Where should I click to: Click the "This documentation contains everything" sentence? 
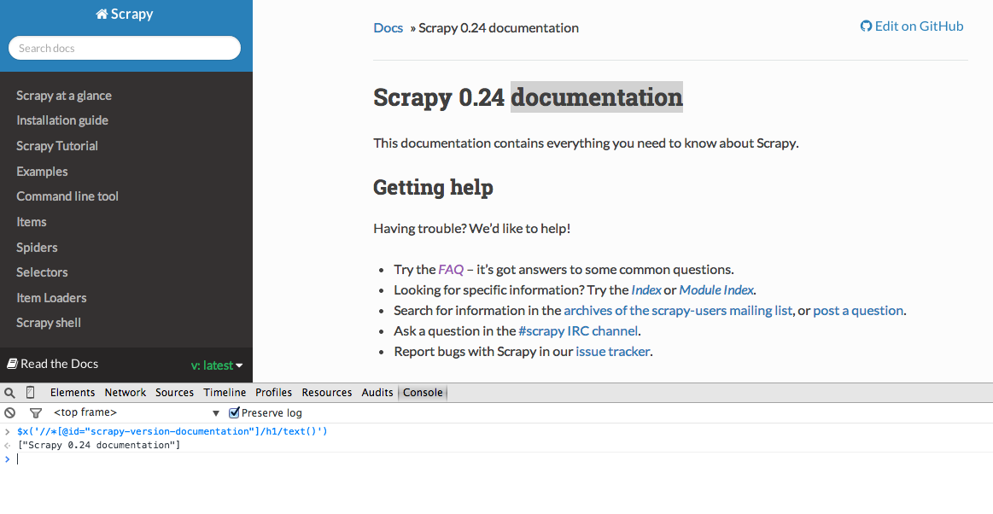(x=586, y=143)
